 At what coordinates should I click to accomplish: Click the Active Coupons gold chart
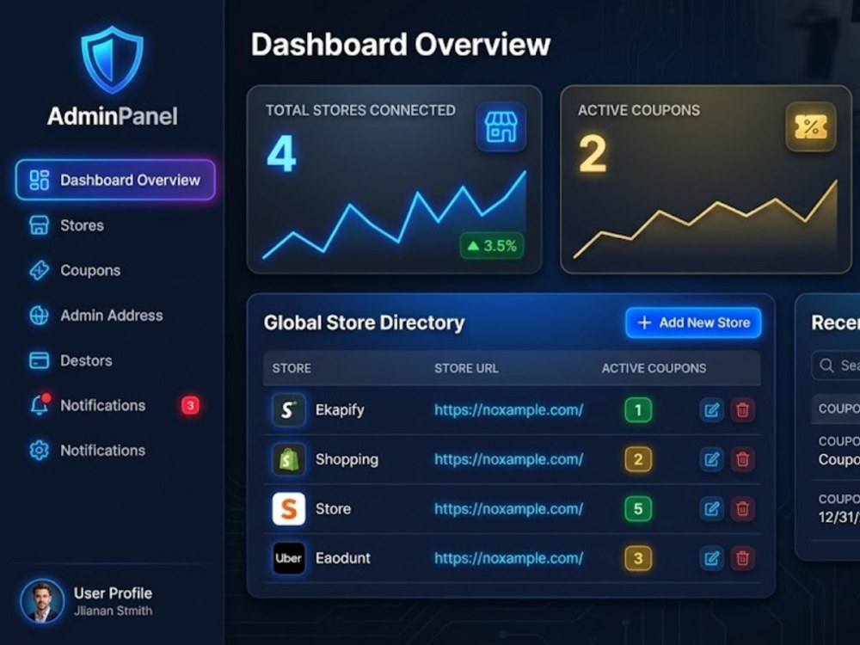[x=705, y=219]
